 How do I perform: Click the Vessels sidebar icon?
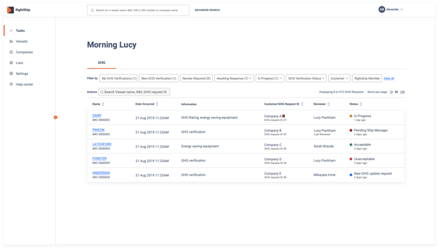pos(11,41)
